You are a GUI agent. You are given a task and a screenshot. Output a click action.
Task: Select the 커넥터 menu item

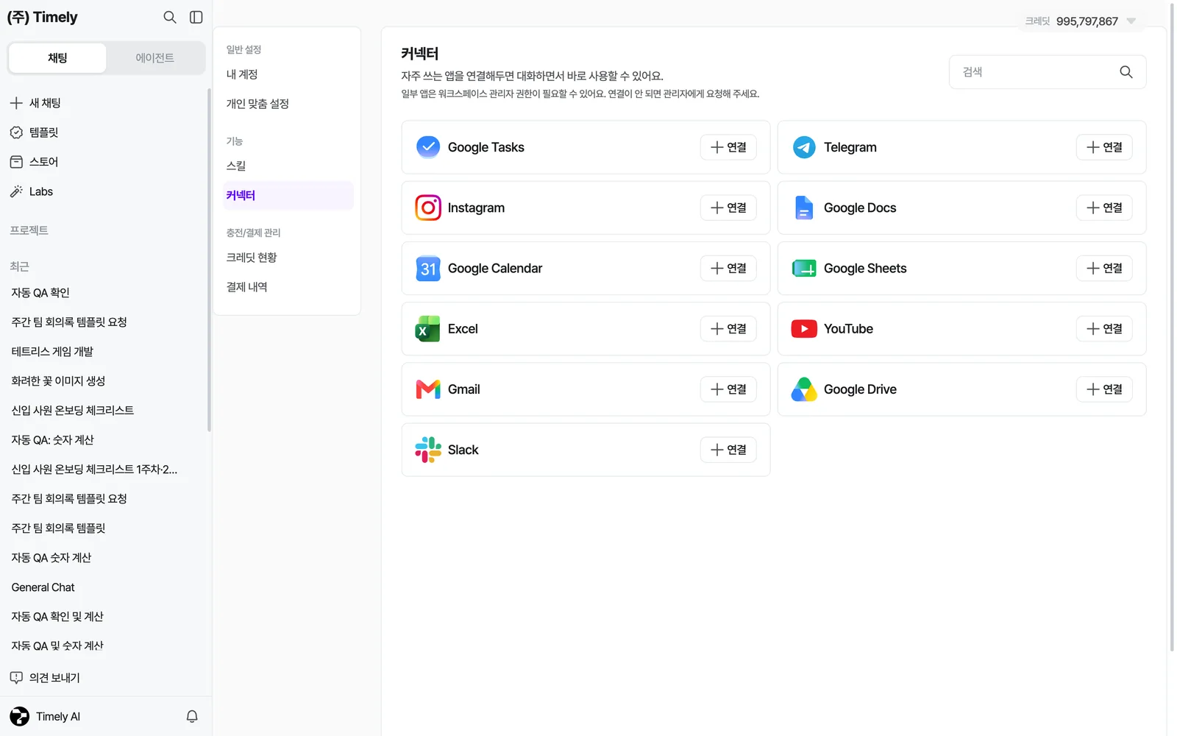tap(288, 195)
